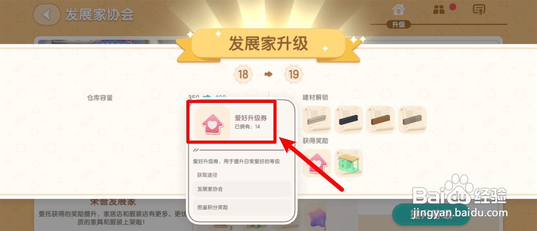Tap the green upgrade button at bottom right

pyautogui.click(x=431, y=214)
